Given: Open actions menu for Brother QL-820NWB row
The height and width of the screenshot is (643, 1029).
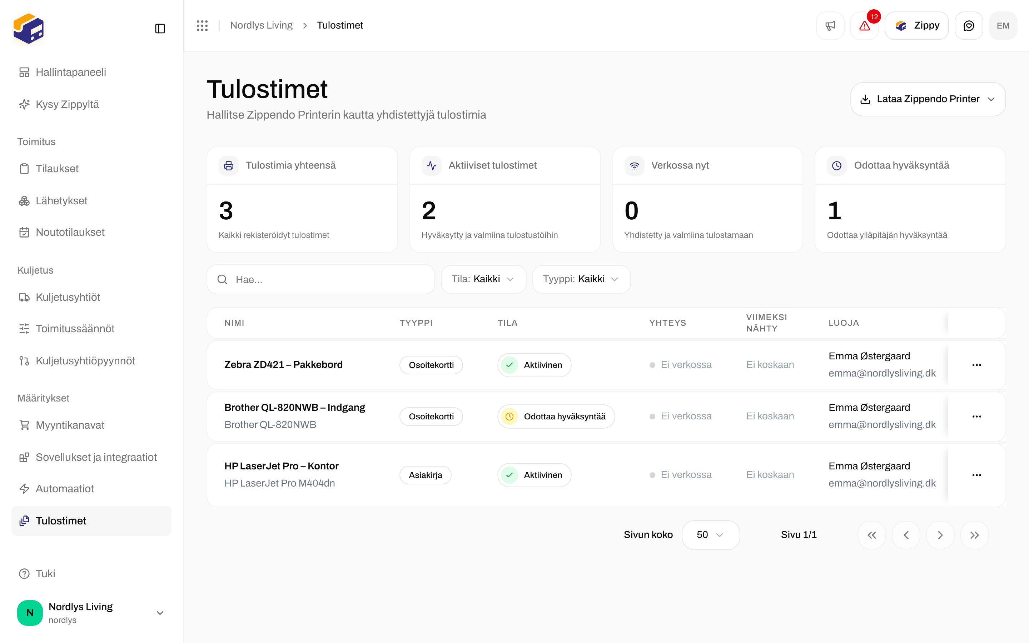Looking at the screenshot, I should [x=977, y=416].
